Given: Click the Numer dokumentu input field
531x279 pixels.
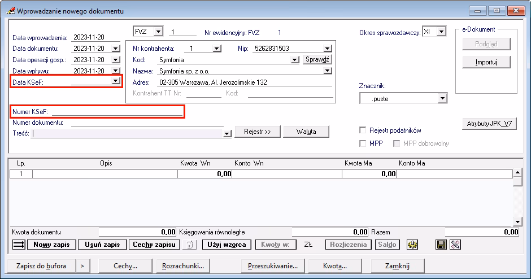Looking at the screenshot, I should (x=147, y=123).
